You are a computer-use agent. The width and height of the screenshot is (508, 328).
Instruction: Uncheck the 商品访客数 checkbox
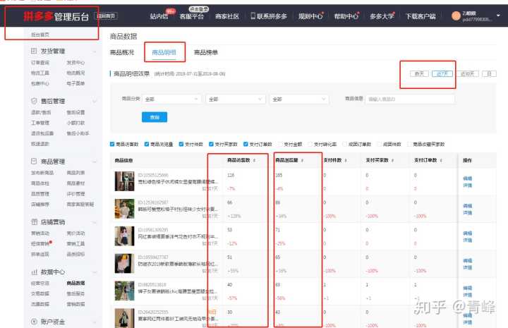coord(112,143)
